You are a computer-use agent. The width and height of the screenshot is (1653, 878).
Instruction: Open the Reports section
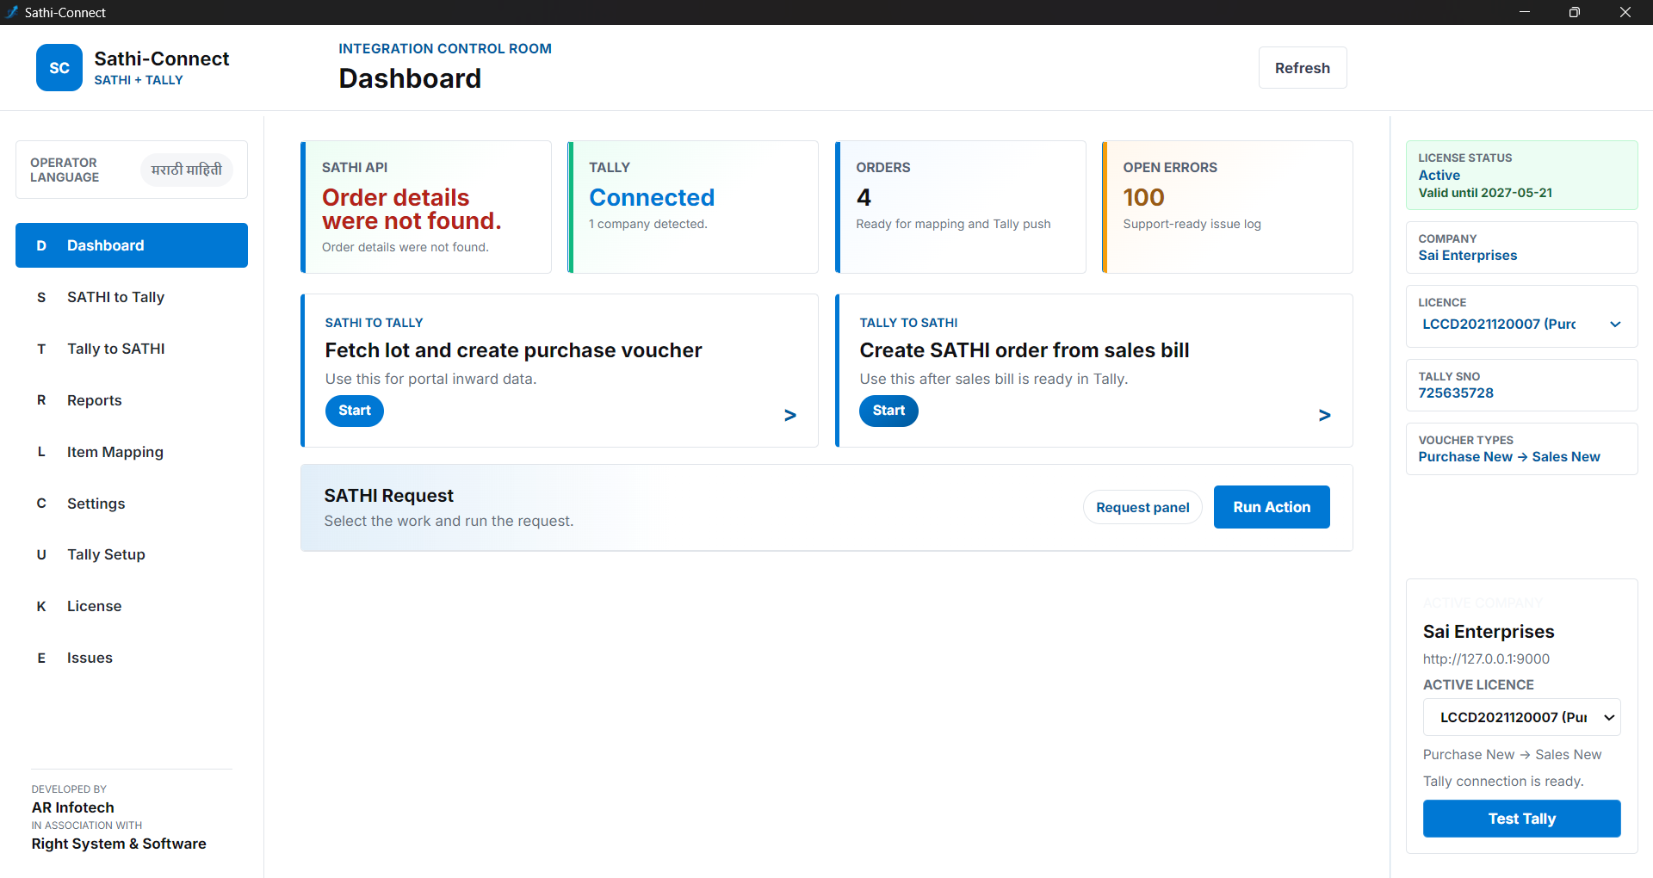(x=132, y=400)
